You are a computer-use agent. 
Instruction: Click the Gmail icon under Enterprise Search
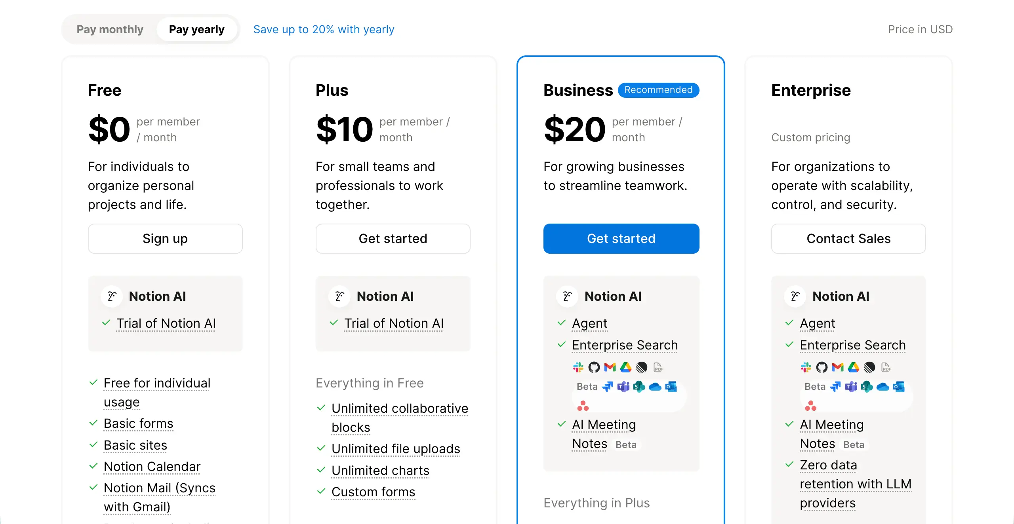[x=609, y=367]
